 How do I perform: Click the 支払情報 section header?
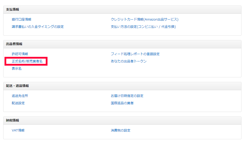(12, 10)
